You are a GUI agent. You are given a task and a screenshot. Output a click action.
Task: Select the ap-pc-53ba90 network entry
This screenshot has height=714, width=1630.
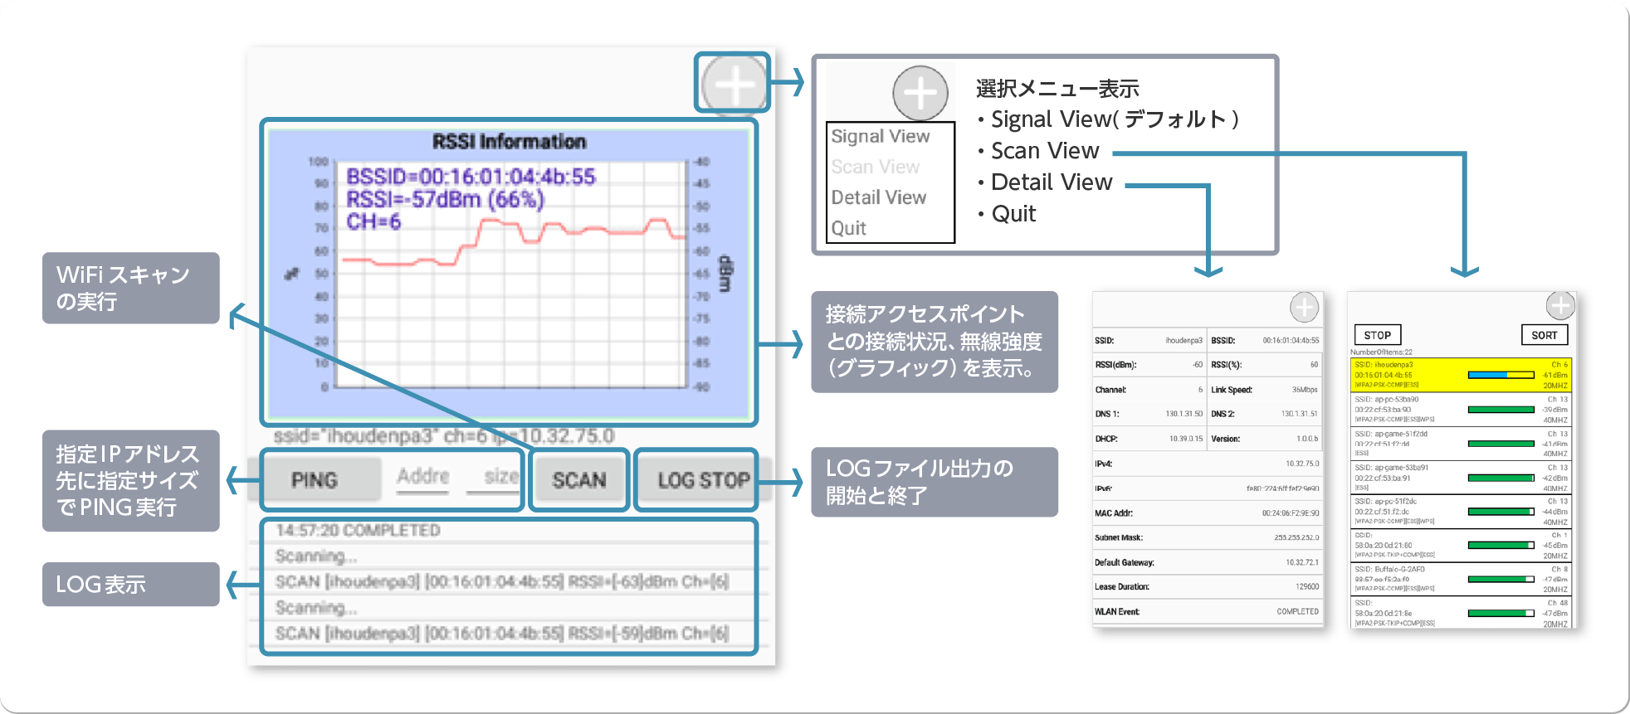click(1459, 409)
